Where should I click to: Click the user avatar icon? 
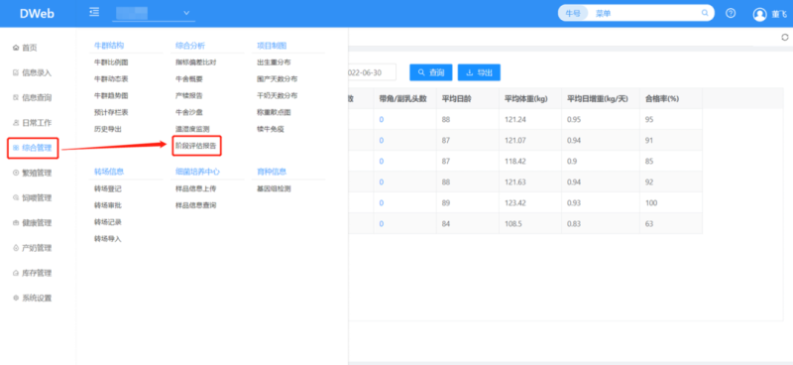[759, 14]
